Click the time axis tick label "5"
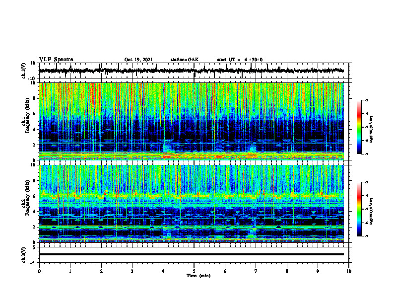The width and height of the screenshot is (393, 304). click(194, 271)
